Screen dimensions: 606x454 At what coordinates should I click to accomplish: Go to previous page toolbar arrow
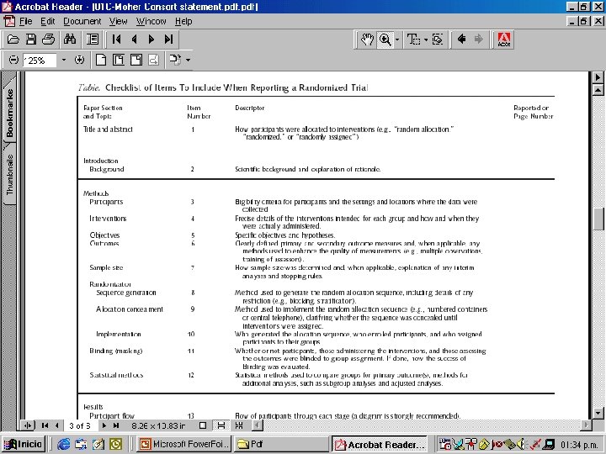click(x=134, y=39)
